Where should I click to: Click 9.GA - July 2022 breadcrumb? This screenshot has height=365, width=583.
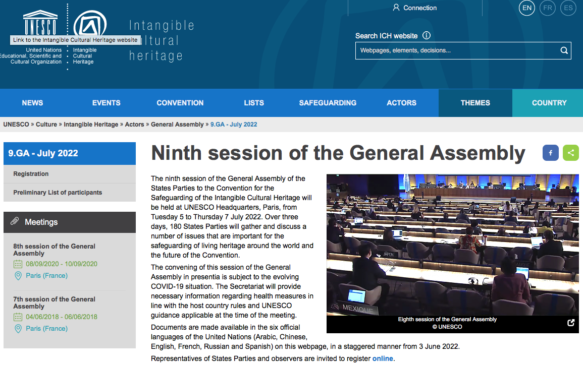234,125
